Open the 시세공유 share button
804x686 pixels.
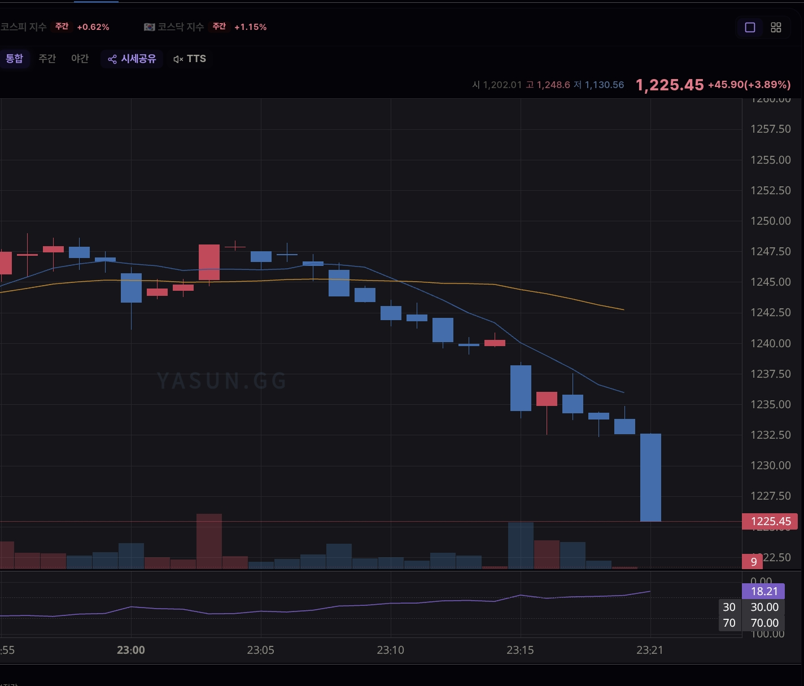132,59
